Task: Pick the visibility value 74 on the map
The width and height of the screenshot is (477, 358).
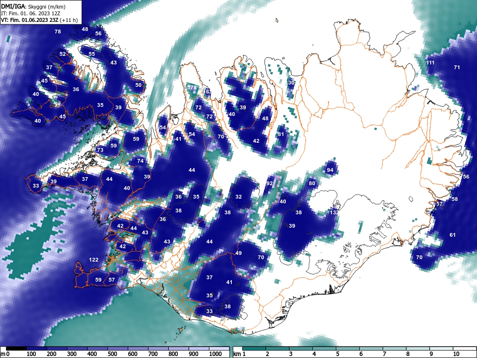Action: pyautogui.click(x=140, y=161)
